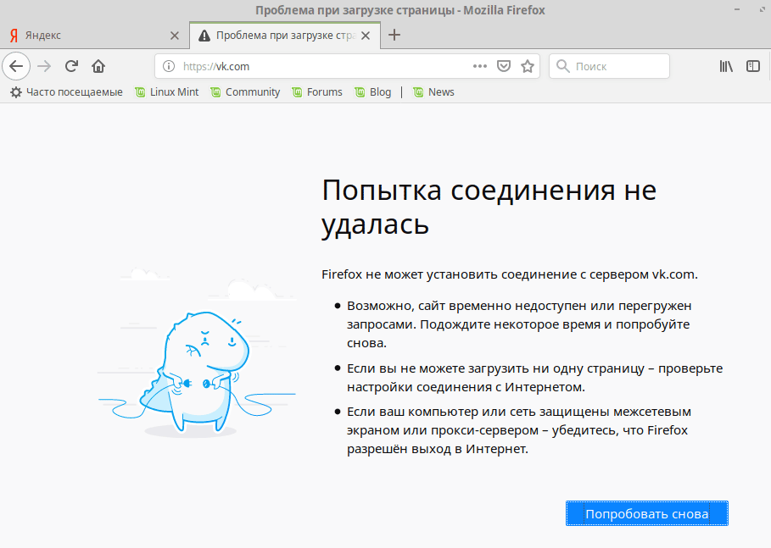
Task: Open a new tab with plus button
Action: coord(394,36)
